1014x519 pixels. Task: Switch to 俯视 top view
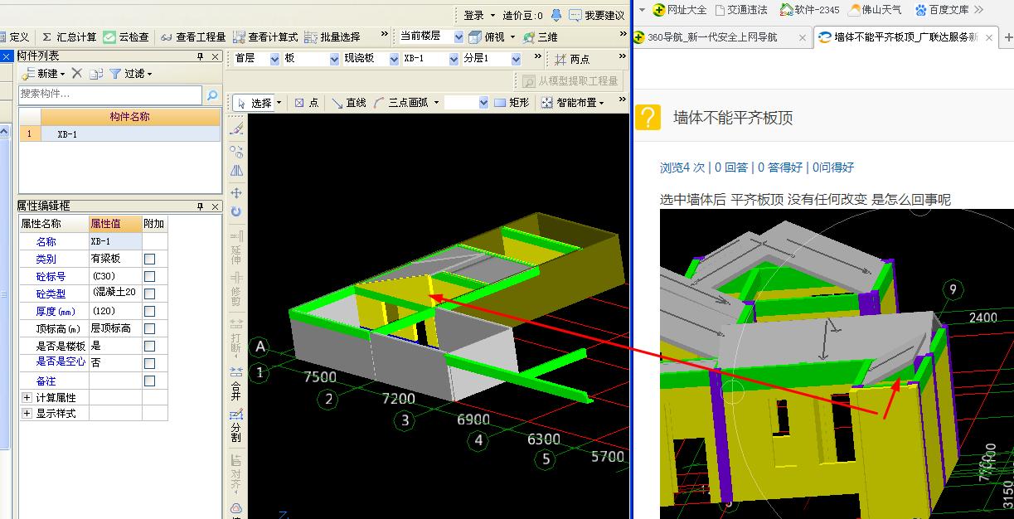click(487, 36)
